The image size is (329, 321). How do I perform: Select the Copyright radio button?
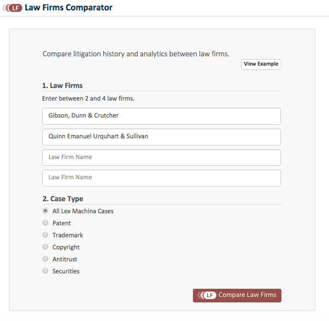click(x=45, y=247)
